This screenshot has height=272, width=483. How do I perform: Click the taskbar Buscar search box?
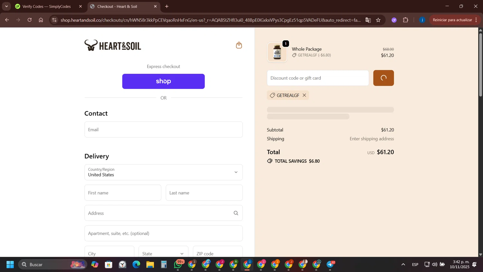[x=52, y=265]
